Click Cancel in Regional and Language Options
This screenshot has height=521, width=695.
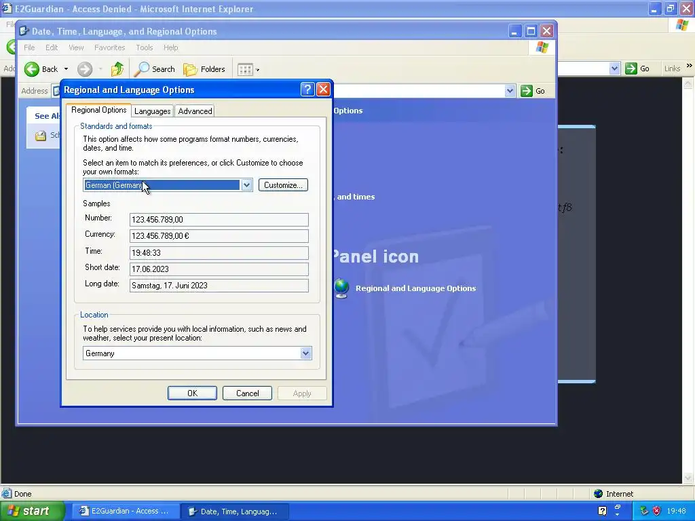[247, 393]
